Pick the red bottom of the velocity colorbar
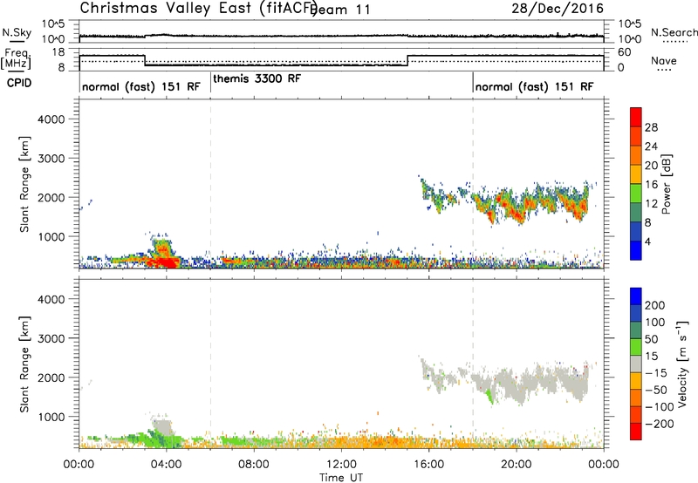The height and width of the screenshot is (483, 698). point(636,432)
